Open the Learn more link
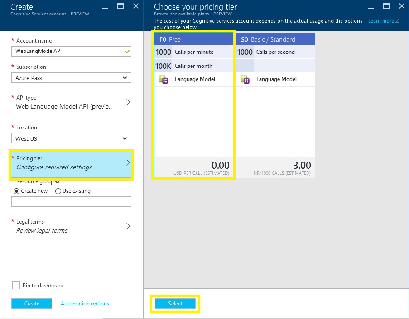Screen dimensions: 409x319 (381, 21)
